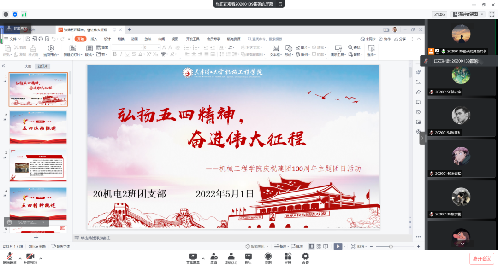Unmute microphone with 解除静音
This screenshot has height=267, width=498.
coord(9,257)
